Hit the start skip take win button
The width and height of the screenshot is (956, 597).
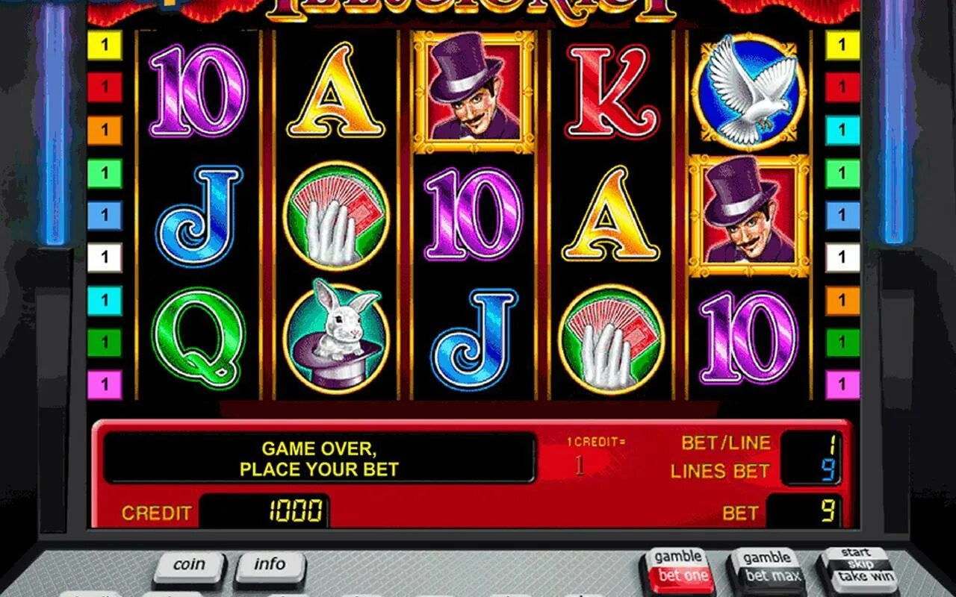pyautogui.click(x=857, y=569)
